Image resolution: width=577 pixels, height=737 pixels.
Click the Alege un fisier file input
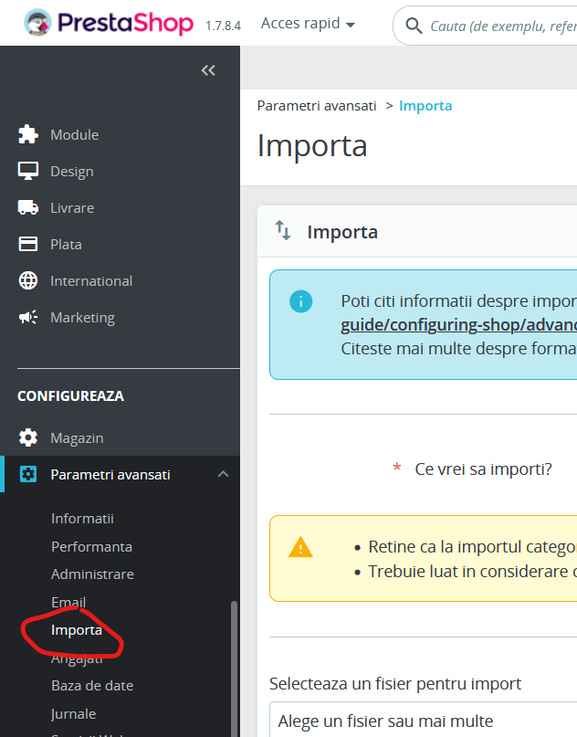click(x=423, y=720)
